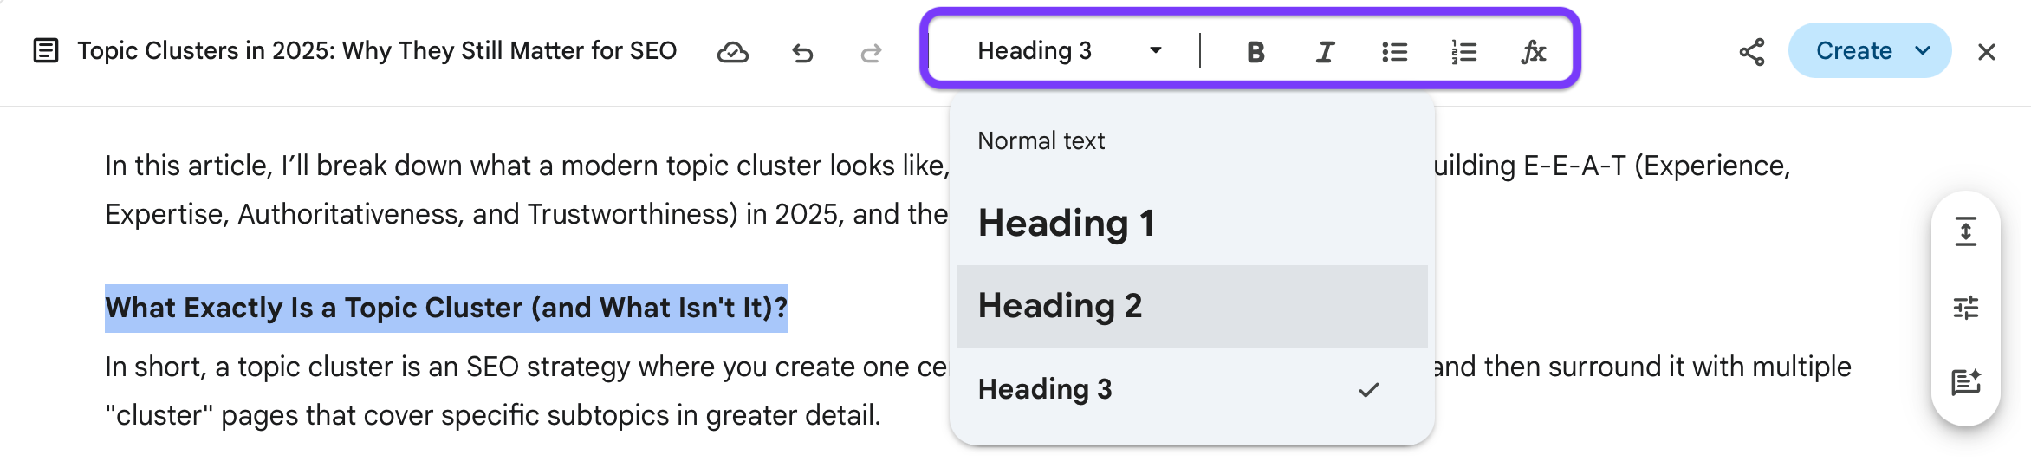Viewport: 2031px width, 468px height.
Task: Click the cloud save status icon
Action: coord(732,53)
